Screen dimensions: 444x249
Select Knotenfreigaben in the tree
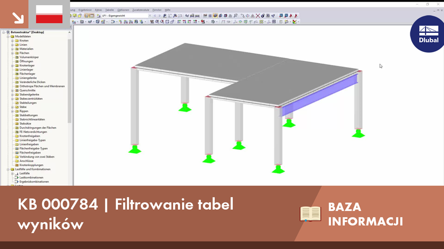pos(30,136)
